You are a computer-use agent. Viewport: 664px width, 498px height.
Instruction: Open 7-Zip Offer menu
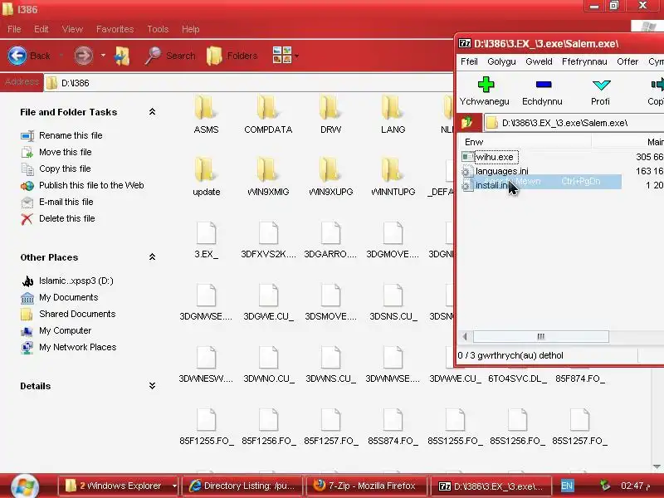(627, 61)
